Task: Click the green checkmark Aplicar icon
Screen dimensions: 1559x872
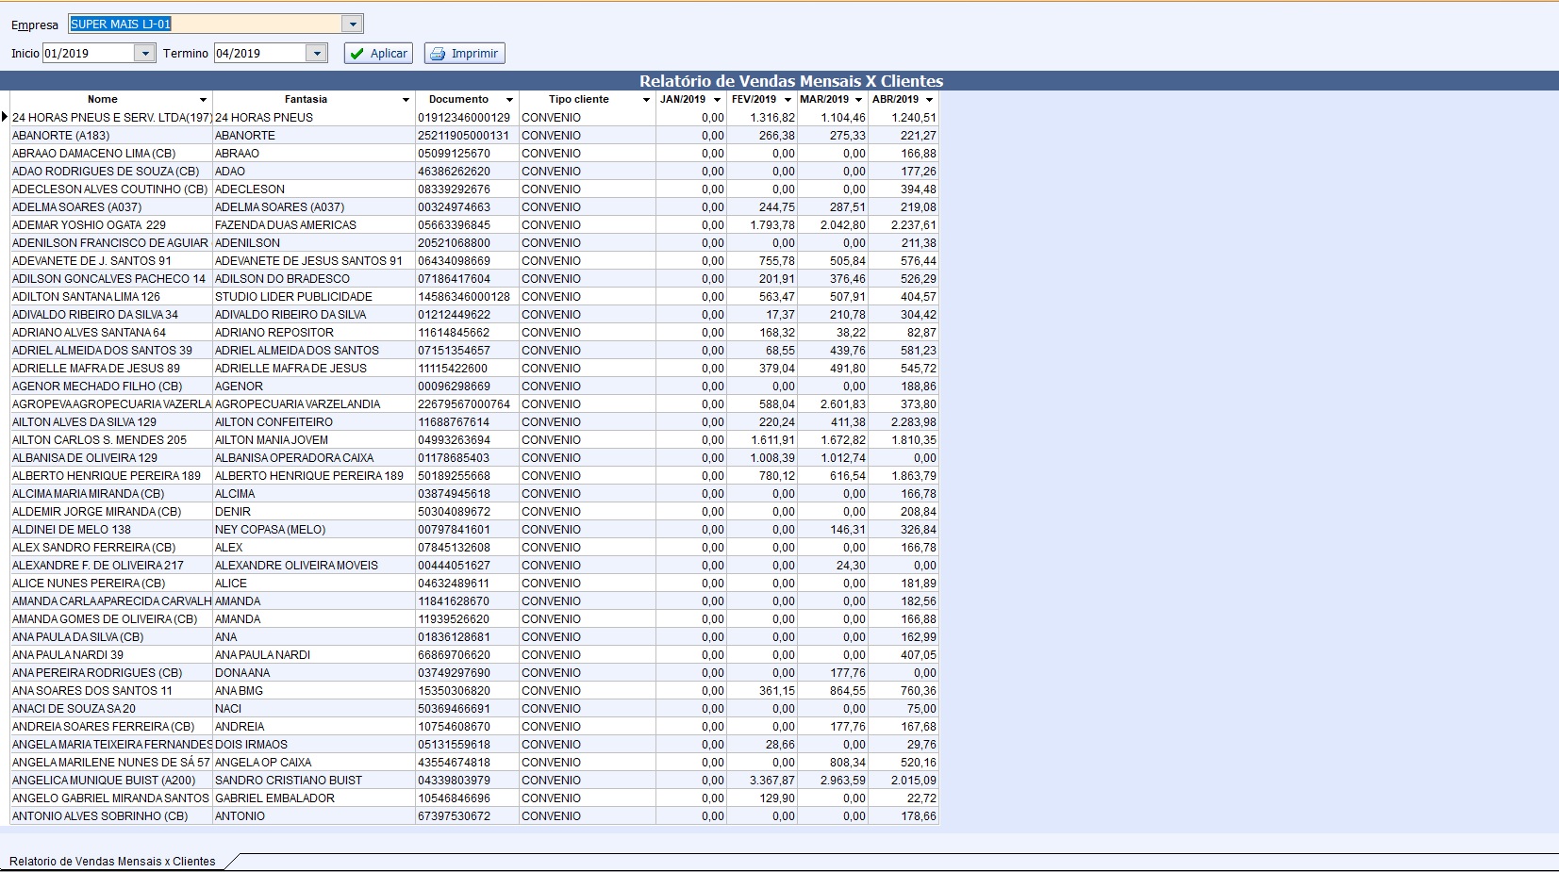Action: pos(357,54)
